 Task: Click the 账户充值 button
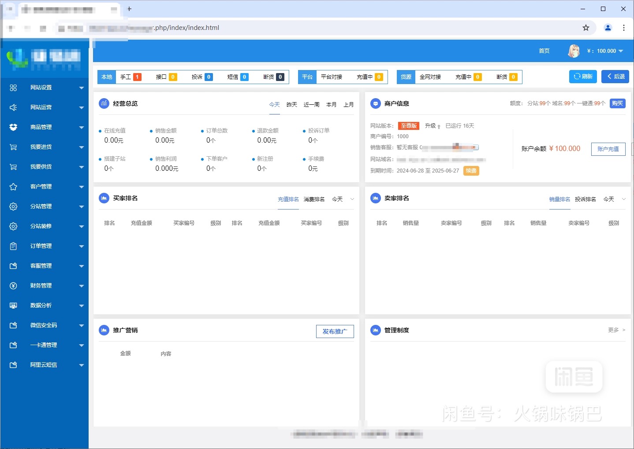[x=608, y=149]
